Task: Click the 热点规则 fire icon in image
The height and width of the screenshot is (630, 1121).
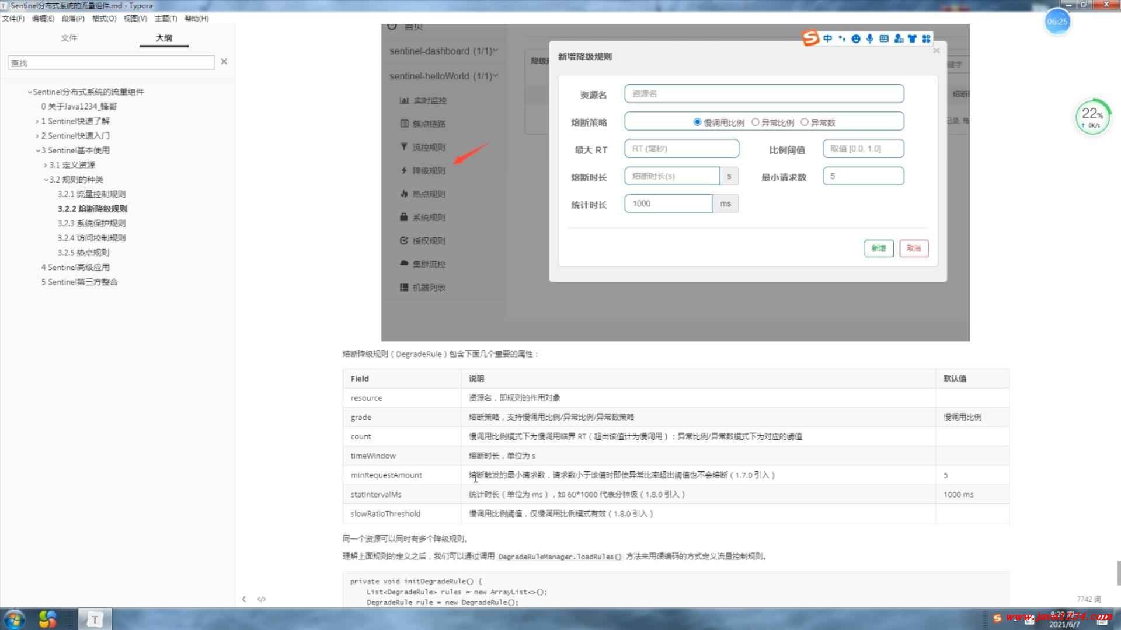Action: click(x=404, y=194)
